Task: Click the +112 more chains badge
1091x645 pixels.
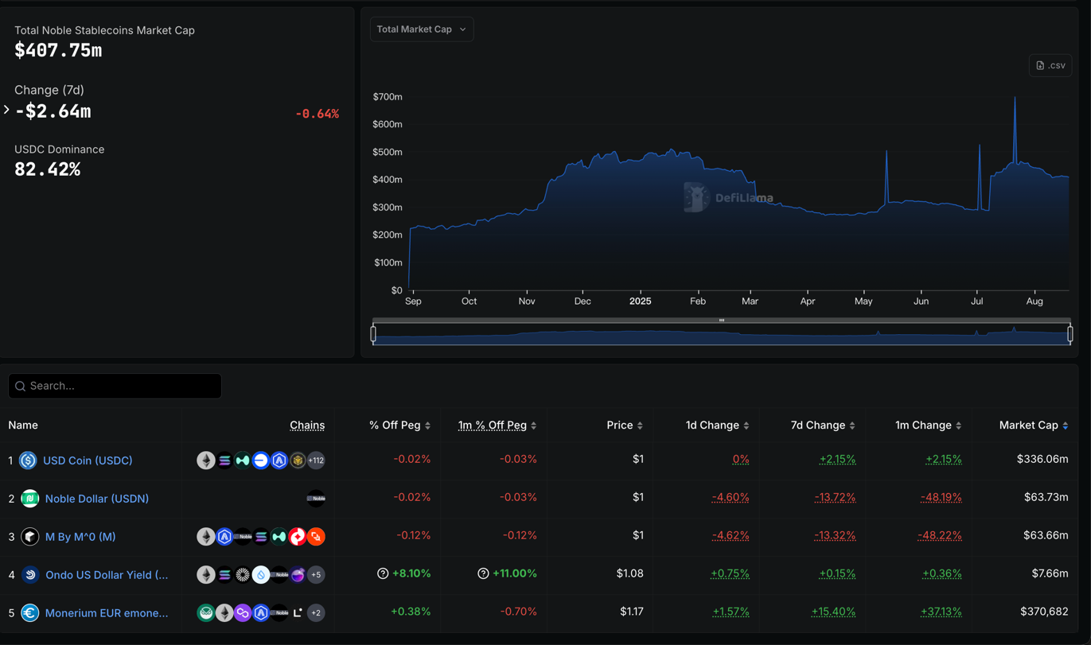Action: point(316,460)
